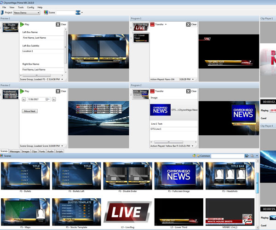Open the dropdown arrow next to toolbar transfer icon
The image size is (276, 230).
point(82,12)
